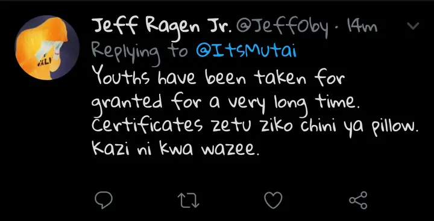Open the 14m timestamp link
The width and height of the screenshot is (434, 221).
coord(362,27)
